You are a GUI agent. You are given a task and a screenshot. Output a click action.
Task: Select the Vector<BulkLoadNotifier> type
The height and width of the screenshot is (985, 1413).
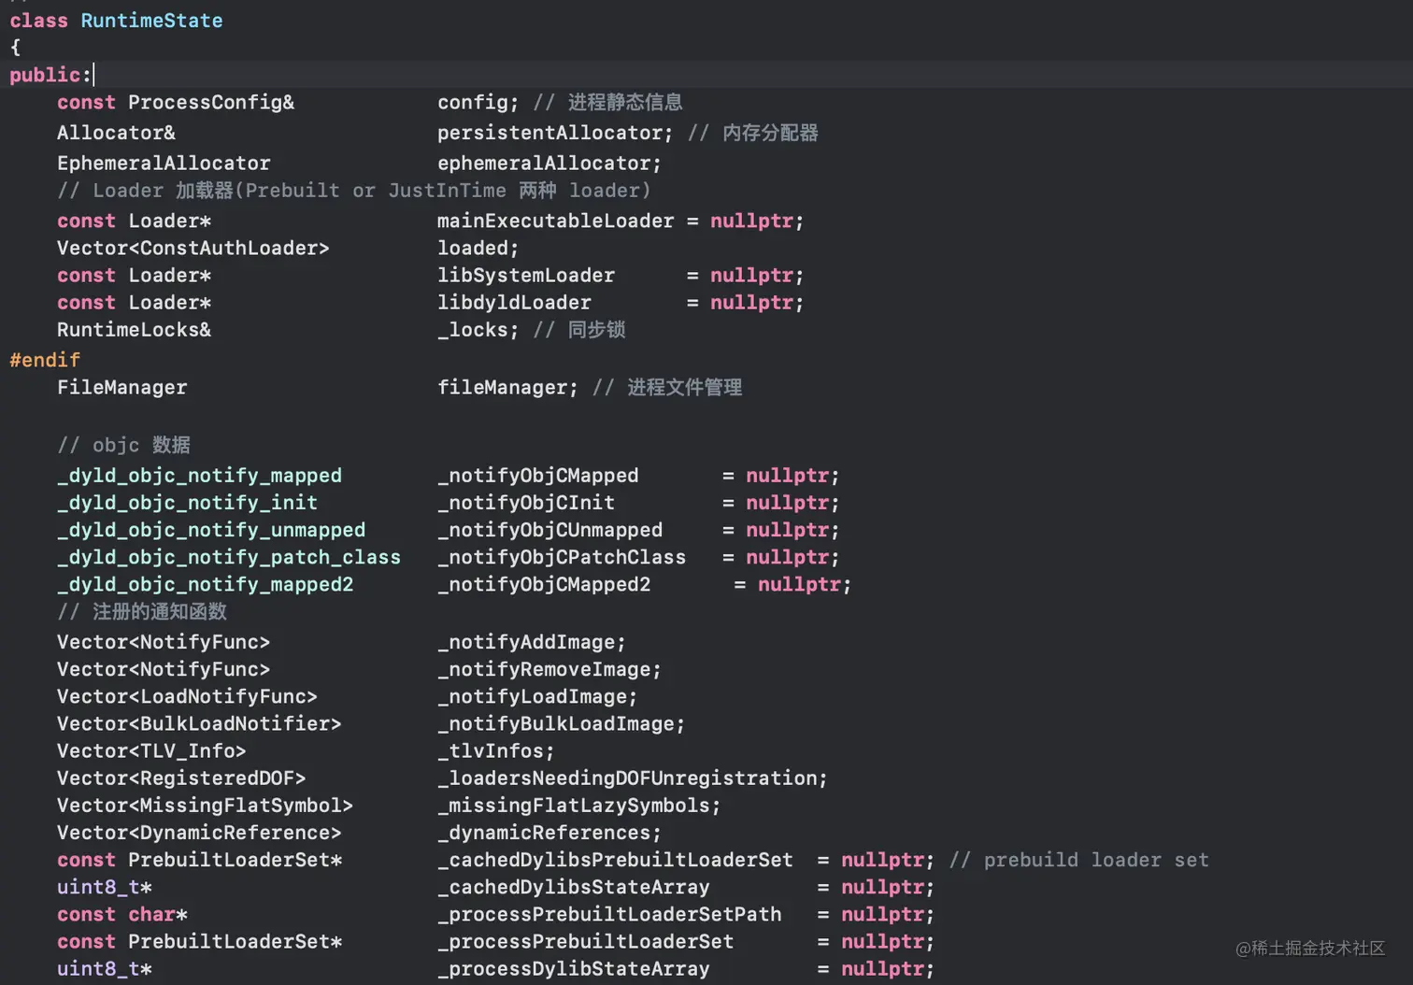pyautogui.click(x=199, y=723)
